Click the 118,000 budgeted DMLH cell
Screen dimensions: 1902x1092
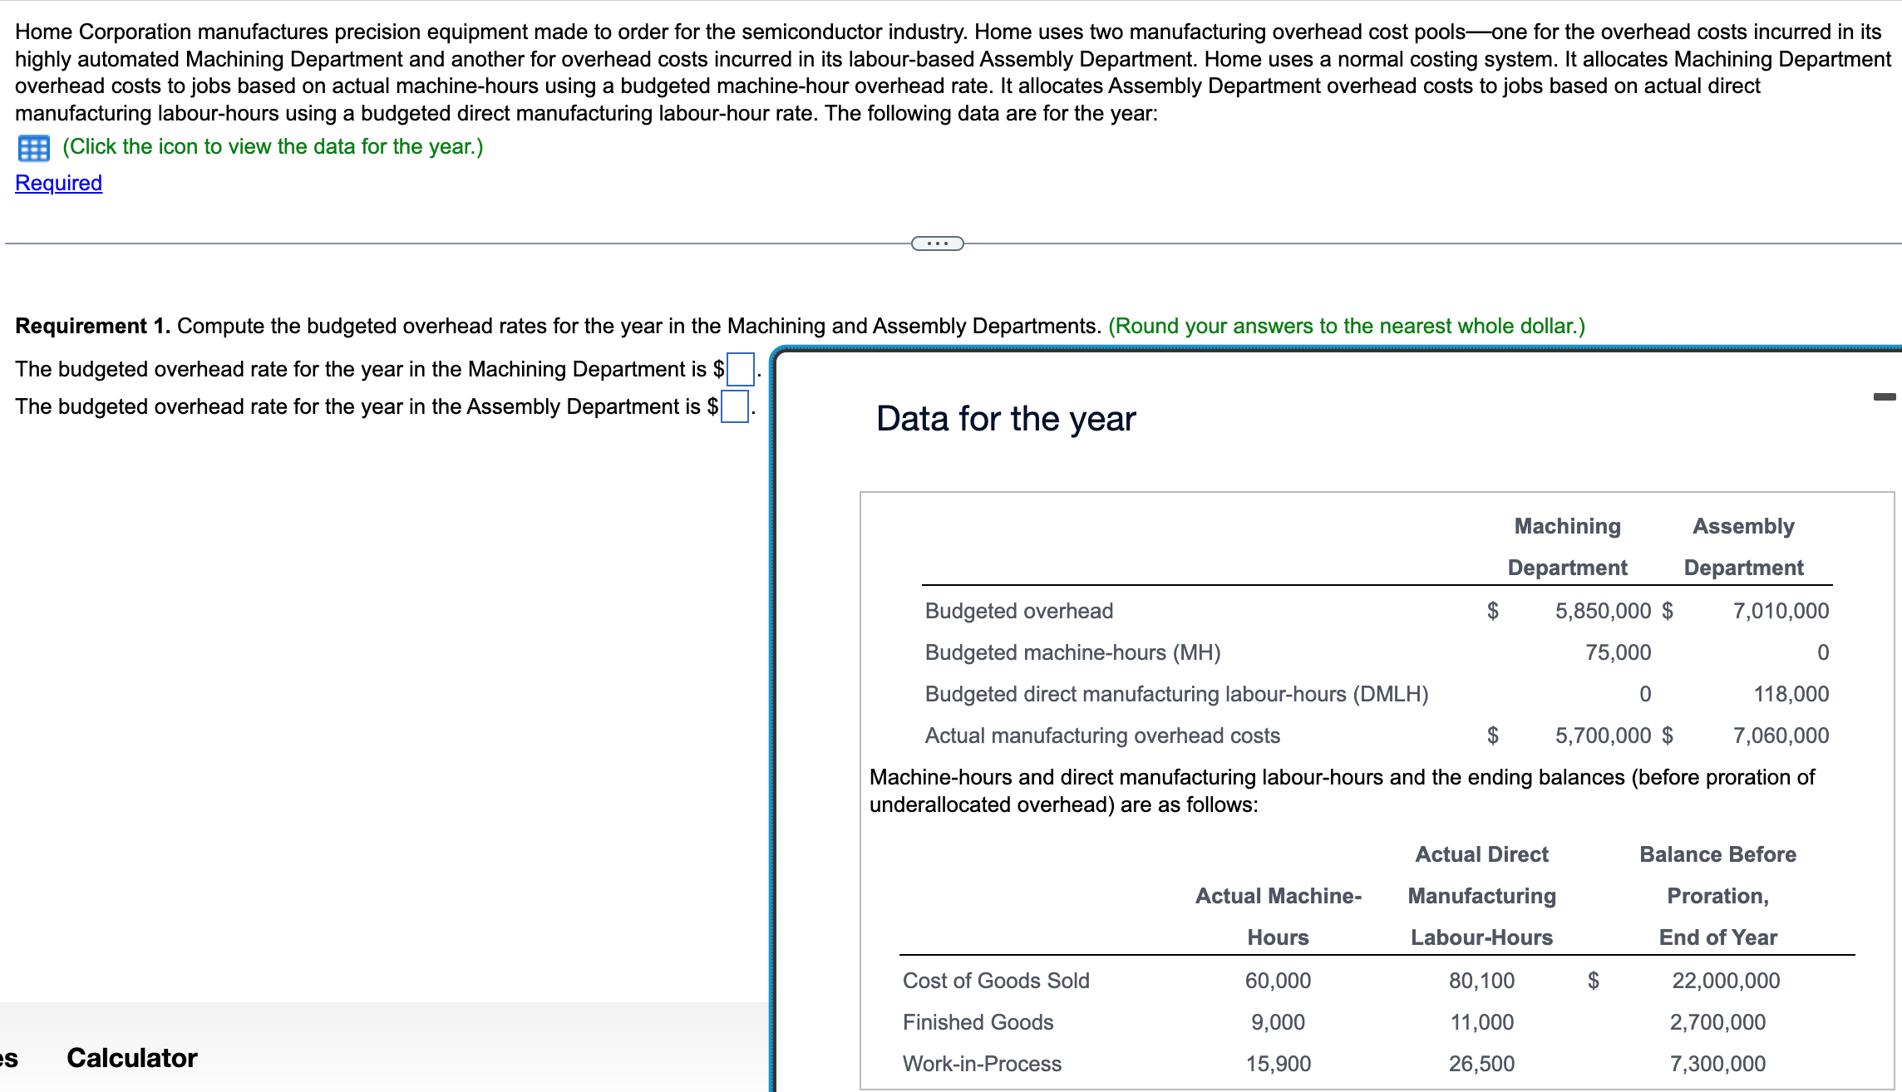1791,694
